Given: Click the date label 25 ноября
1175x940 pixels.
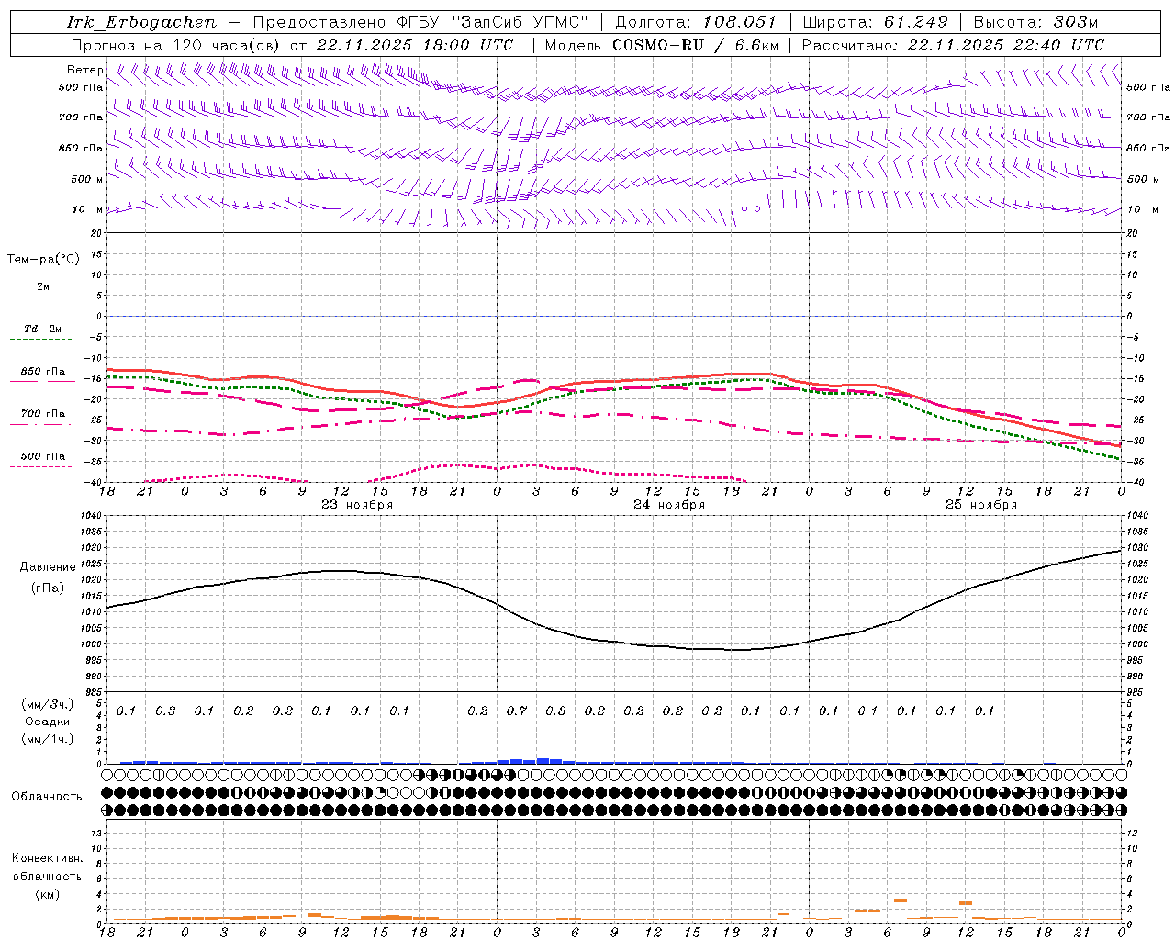Looking at the screenshot, I should point(981,505).
